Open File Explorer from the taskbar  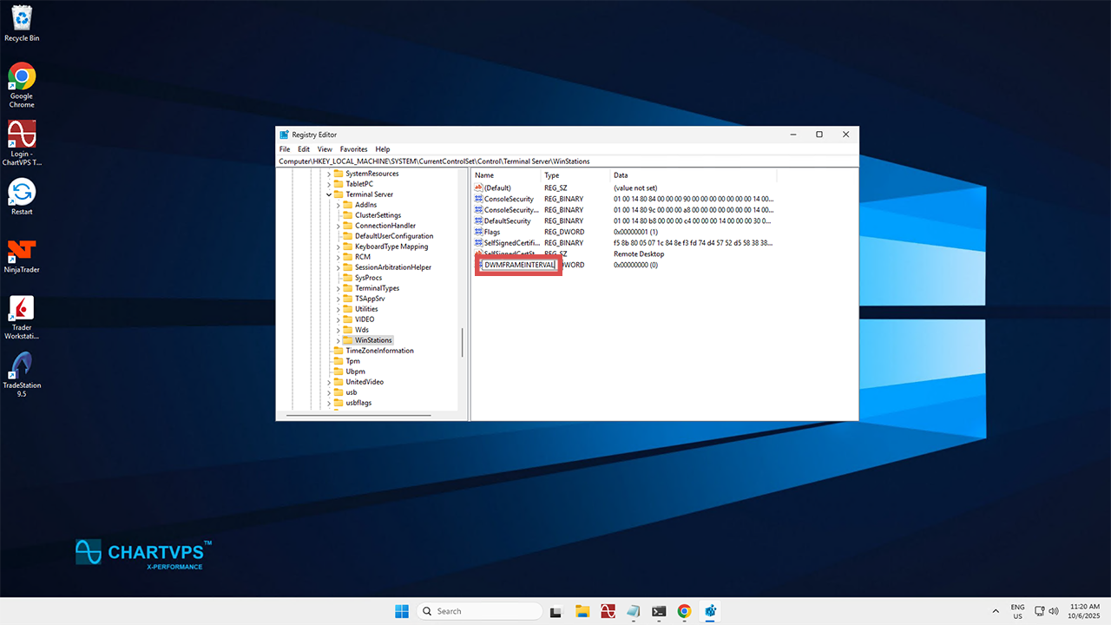coord(582,611)
